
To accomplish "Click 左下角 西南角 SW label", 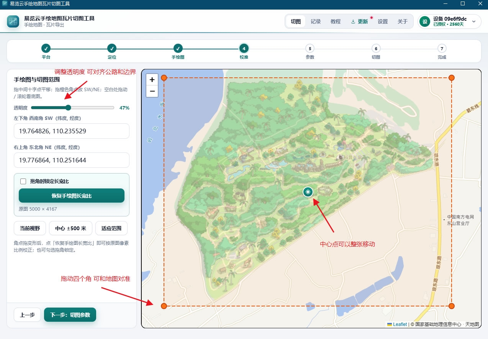I will (x=47, y=118).
